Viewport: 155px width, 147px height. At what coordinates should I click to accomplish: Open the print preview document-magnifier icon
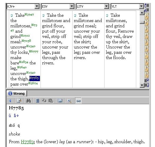19,101
